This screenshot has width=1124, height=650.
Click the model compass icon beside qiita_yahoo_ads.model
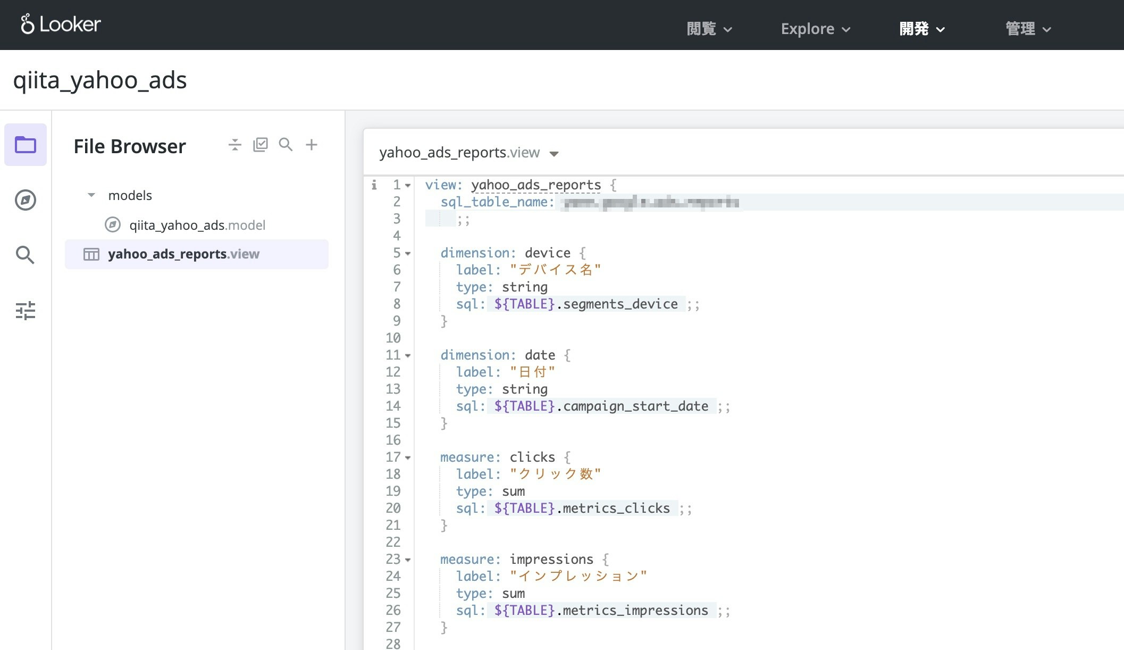pyautogui.click(x=113, y=225)
